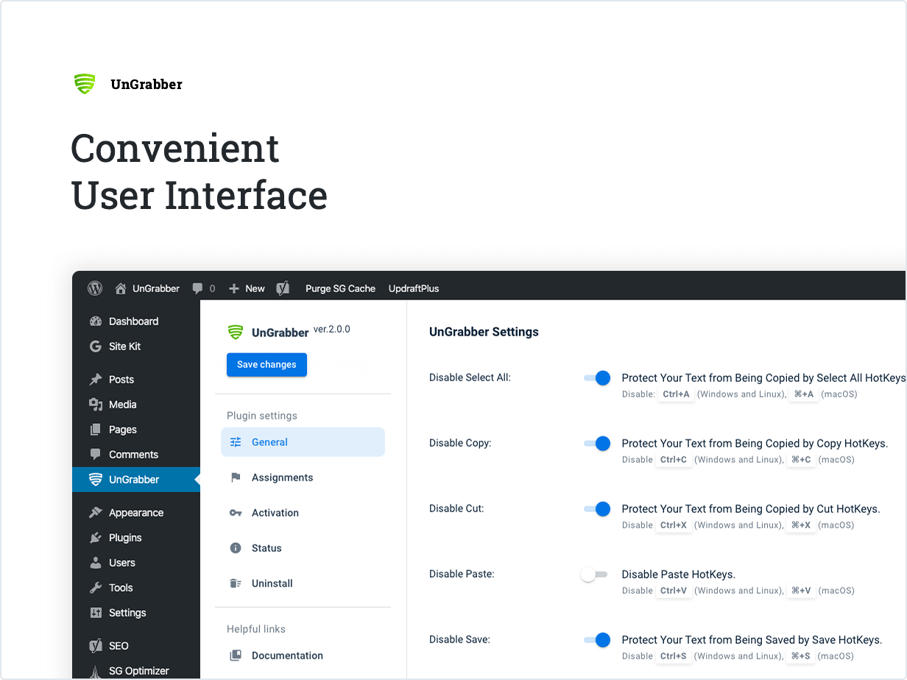This screenshot has height=680, width=907.
Task: Open the Documentation helpful link
Action: coord(287,656)
